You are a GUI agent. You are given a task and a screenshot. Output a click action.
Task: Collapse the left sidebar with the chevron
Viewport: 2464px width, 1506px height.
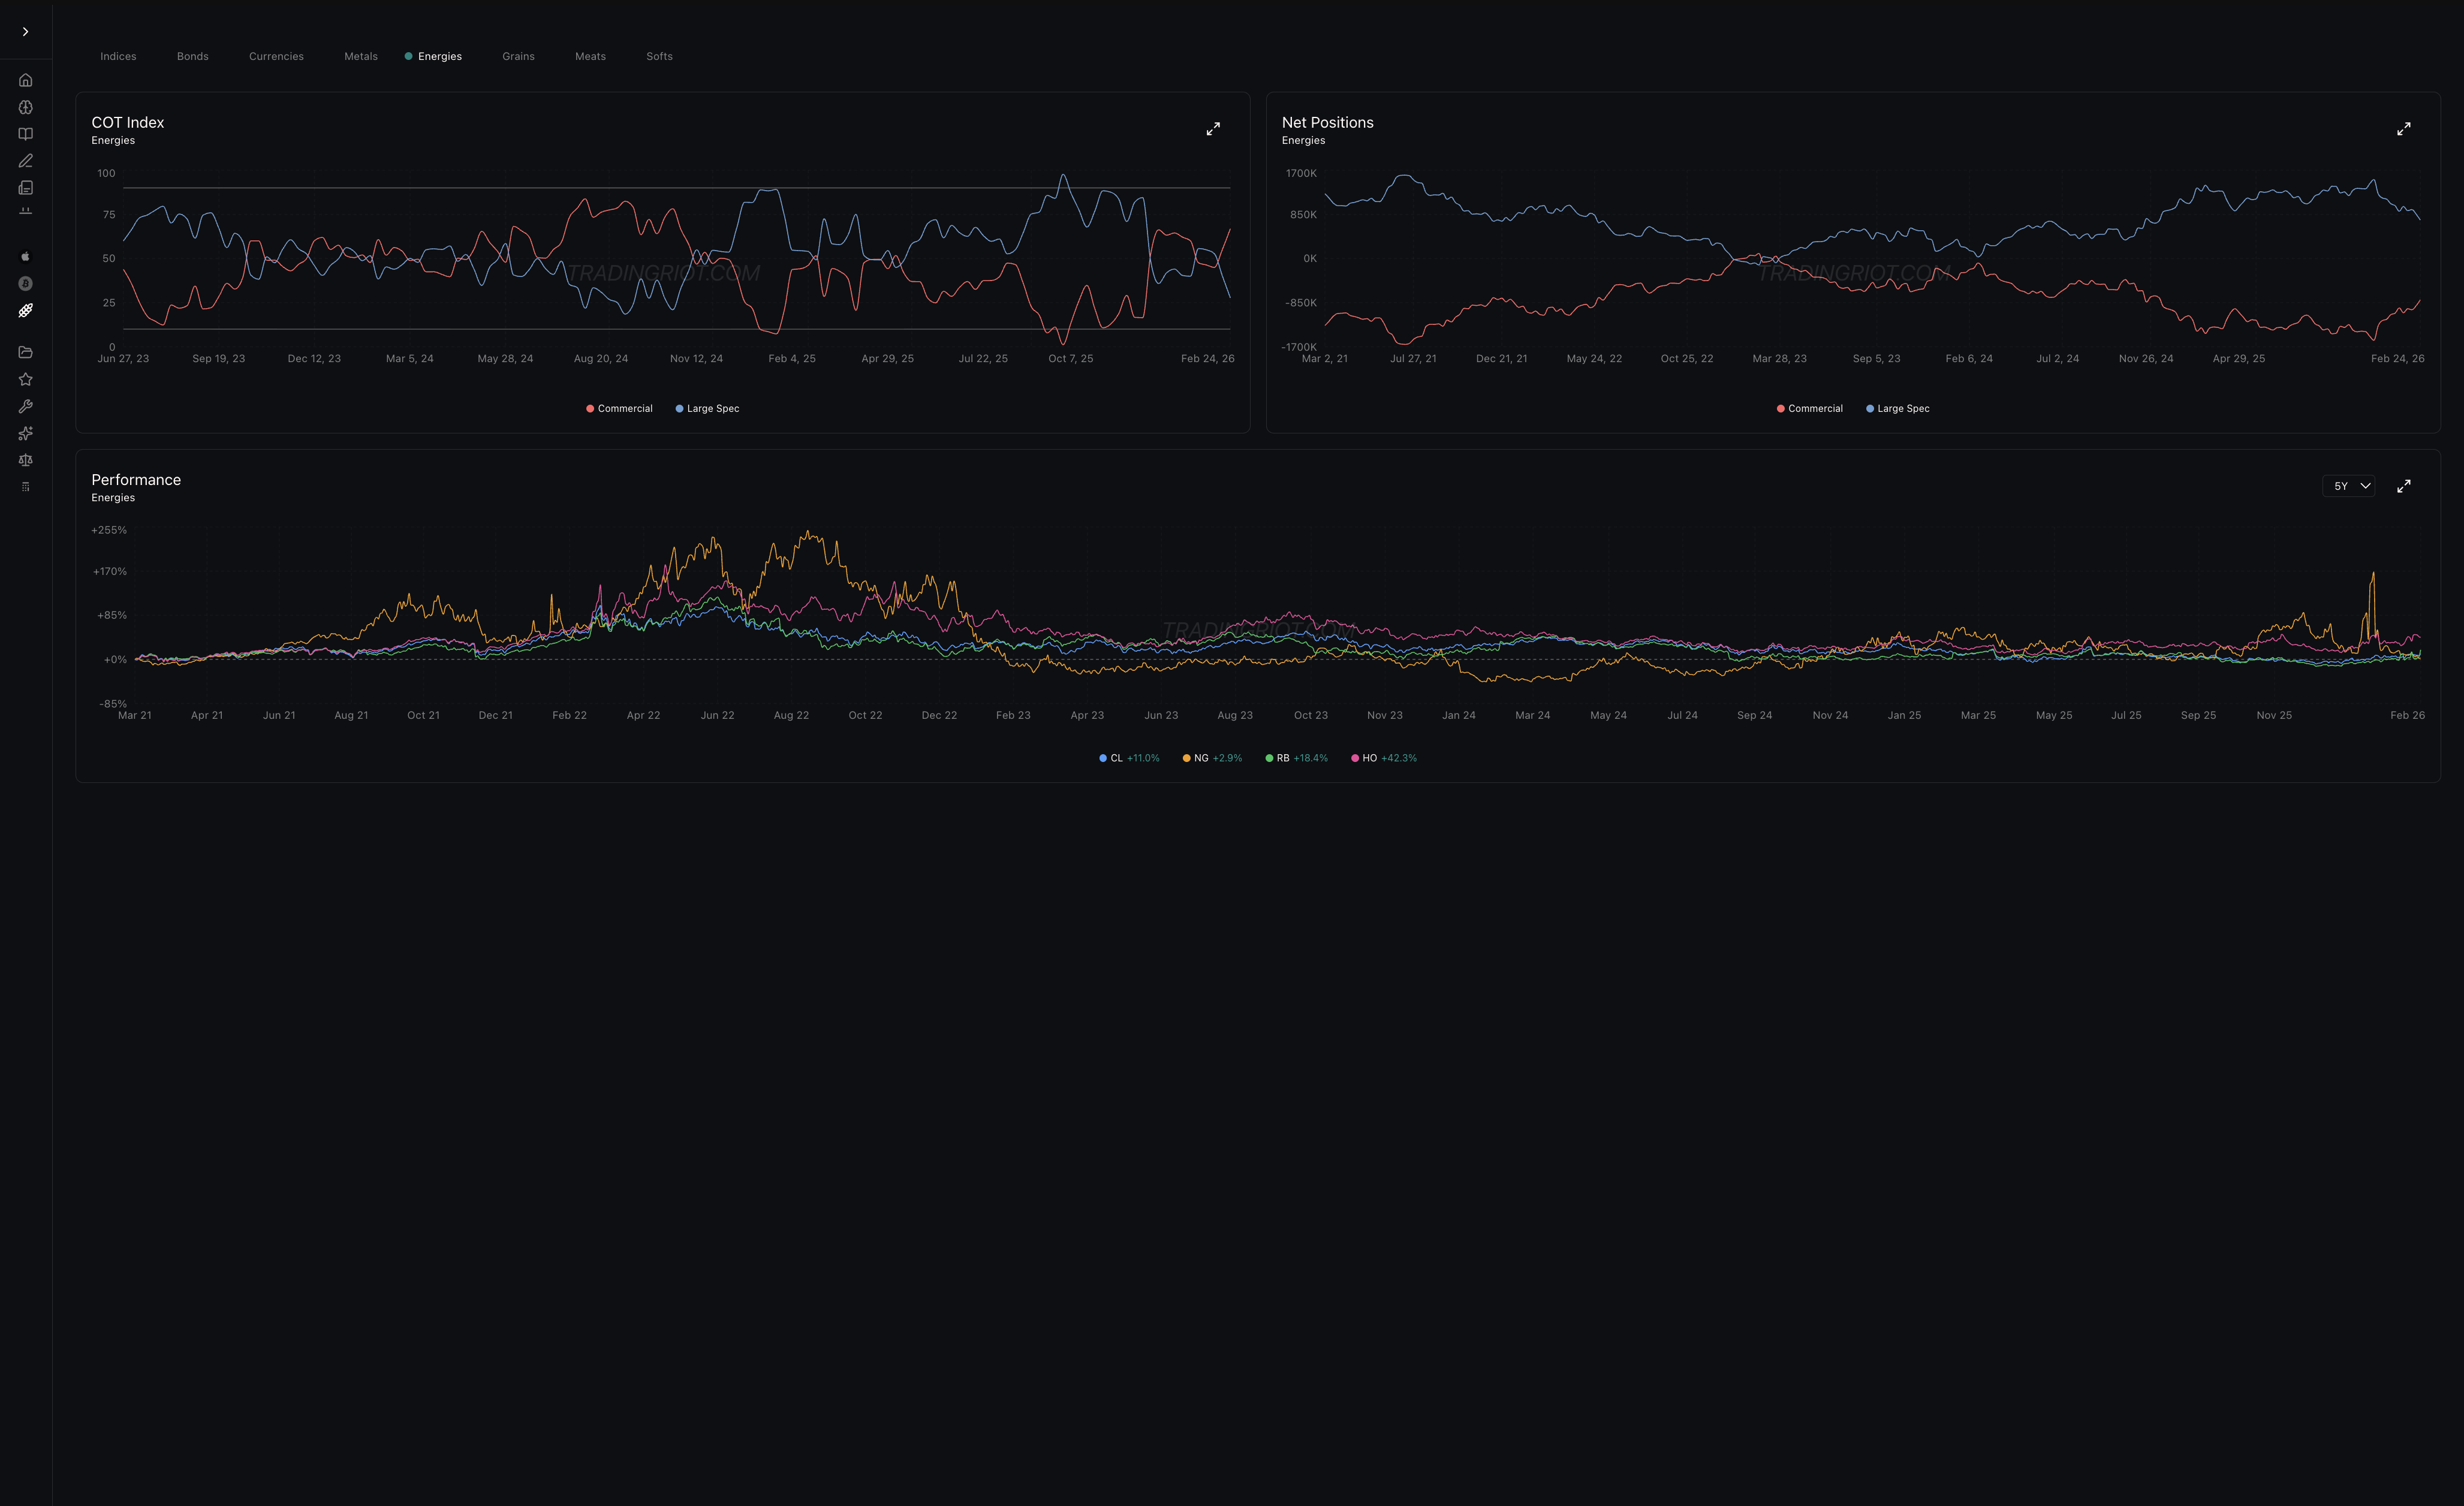point(25,31)
